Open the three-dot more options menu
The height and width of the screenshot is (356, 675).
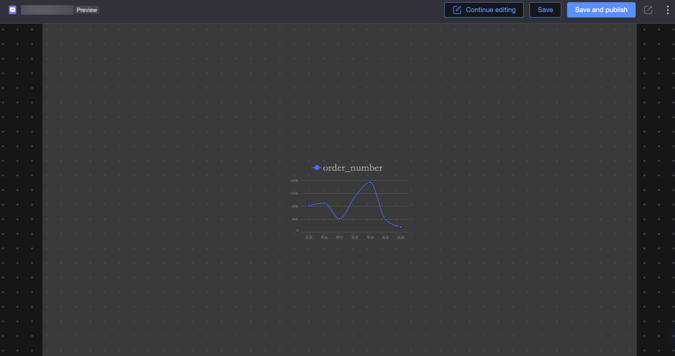click(x=668, y=10)
